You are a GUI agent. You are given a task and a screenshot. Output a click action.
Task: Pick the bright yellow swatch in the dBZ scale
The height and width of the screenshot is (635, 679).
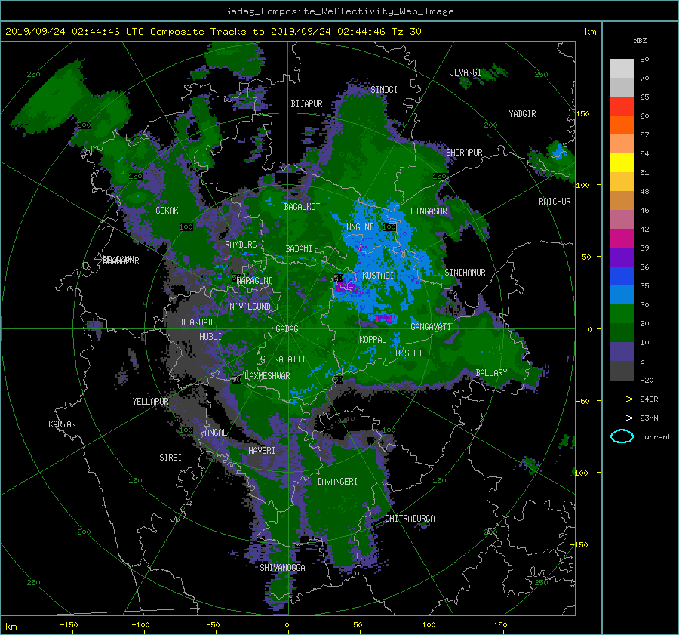622,163
